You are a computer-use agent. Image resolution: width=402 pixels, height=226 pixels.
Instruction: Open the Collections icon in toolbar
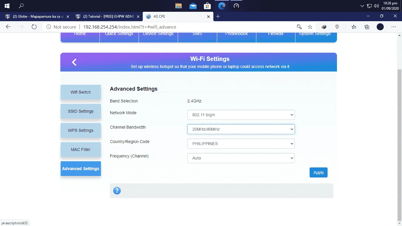[x=367, y=27]
